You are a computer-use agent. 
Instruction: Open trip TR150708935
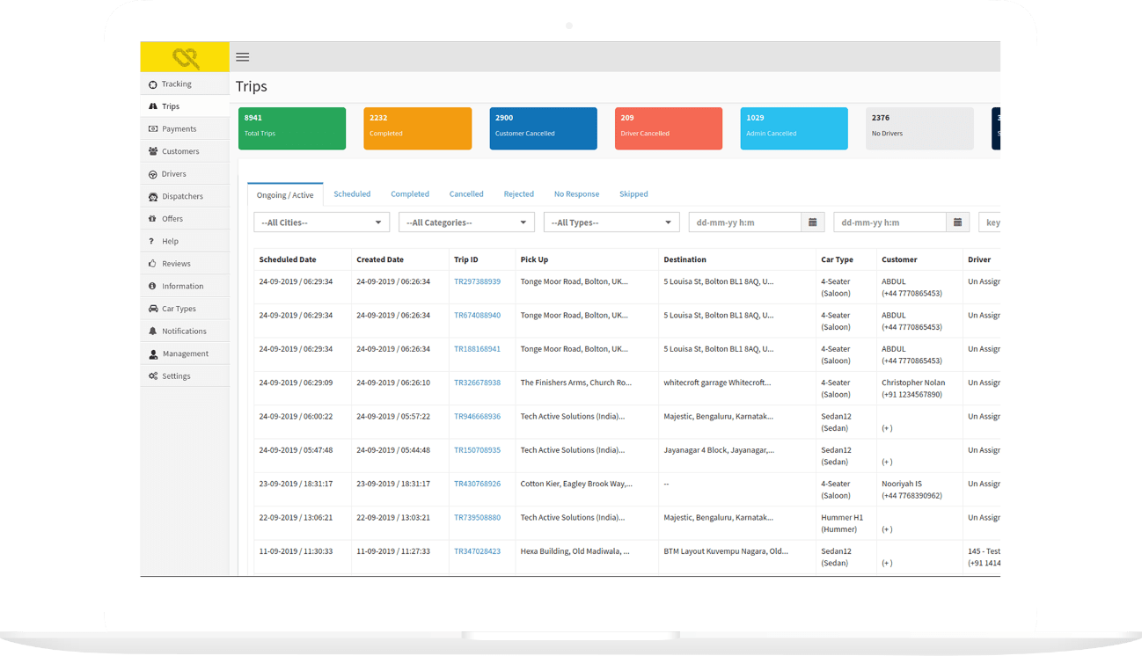pos(477,450)
